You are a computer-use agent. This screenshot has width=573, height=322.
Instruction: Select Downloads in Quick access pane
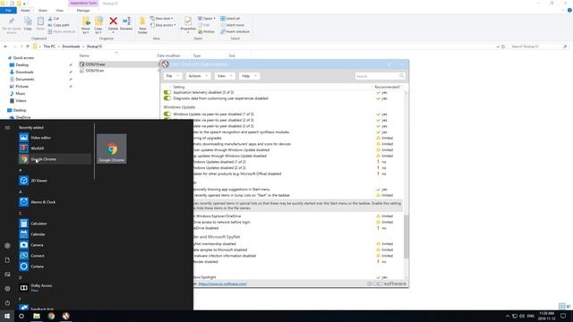tap(24, 72)
